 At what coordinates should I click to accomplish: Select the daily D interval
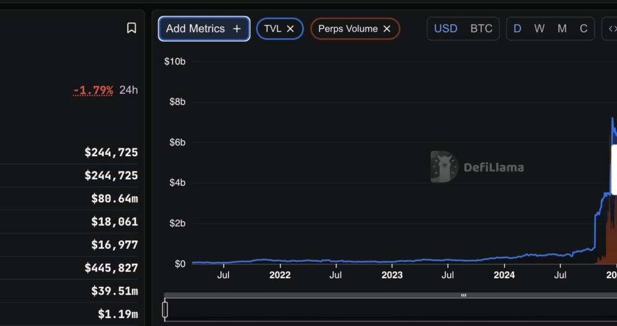coord(517,29)
